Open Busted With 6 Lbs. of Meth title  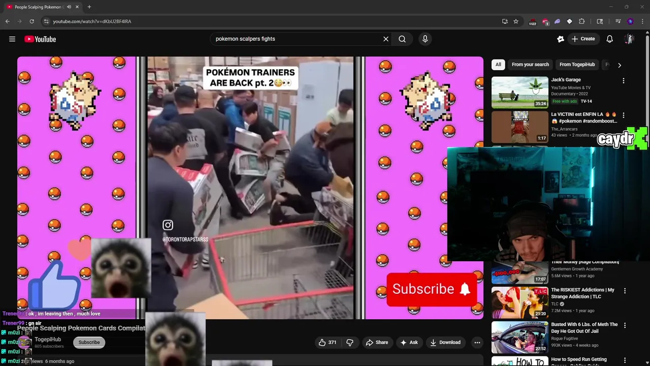pos(584,328)
